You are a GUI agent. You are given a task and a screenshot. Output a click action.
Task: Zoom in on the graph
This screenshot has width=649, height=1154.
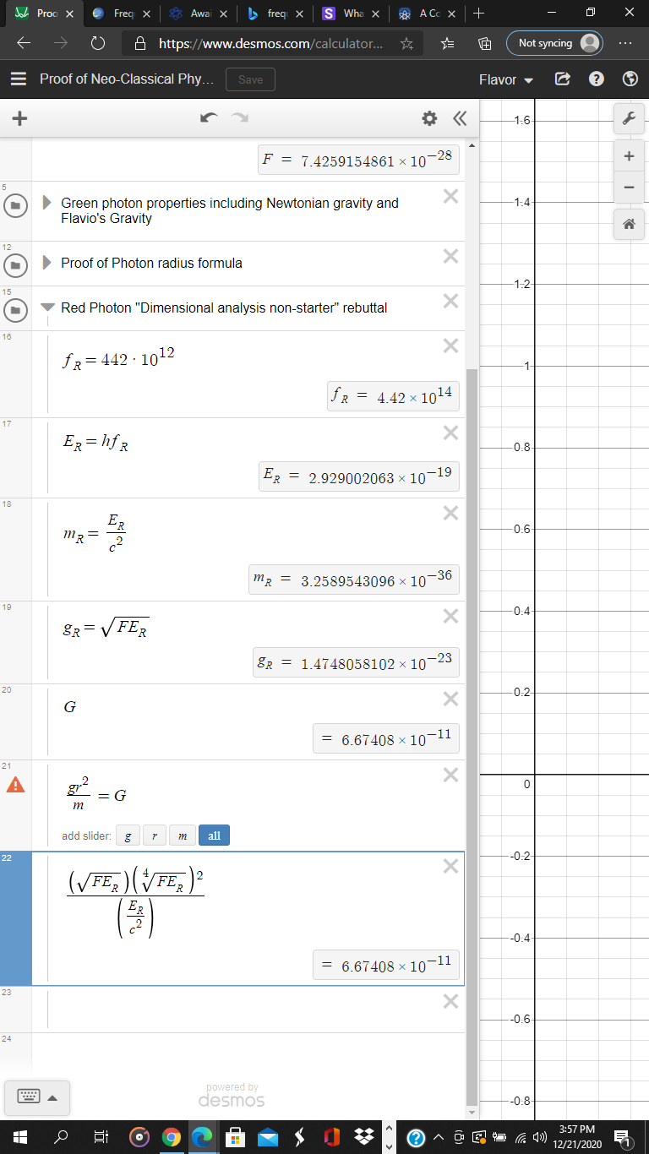tap(628, 156)
